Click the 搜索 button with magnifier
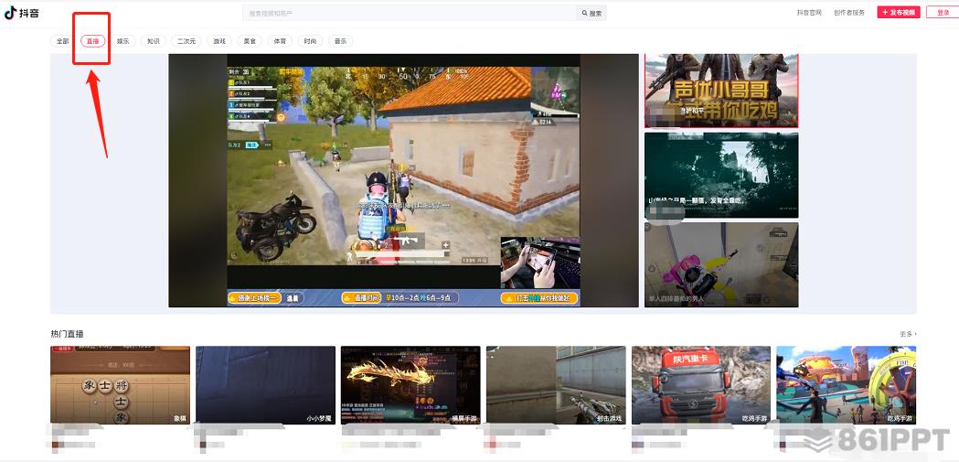Viewport: 959px width, 462px height. click(x=591, y=13)
